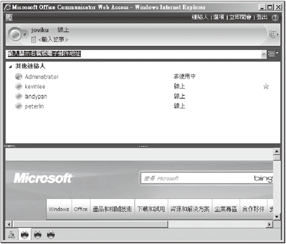
Task: Maximize the Internet Explorer window
Action: click(270, 7)
